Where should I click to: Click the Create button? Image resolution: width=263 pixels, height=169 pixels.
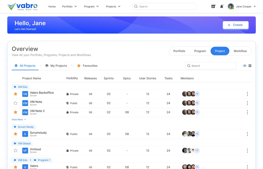[235, 25]
